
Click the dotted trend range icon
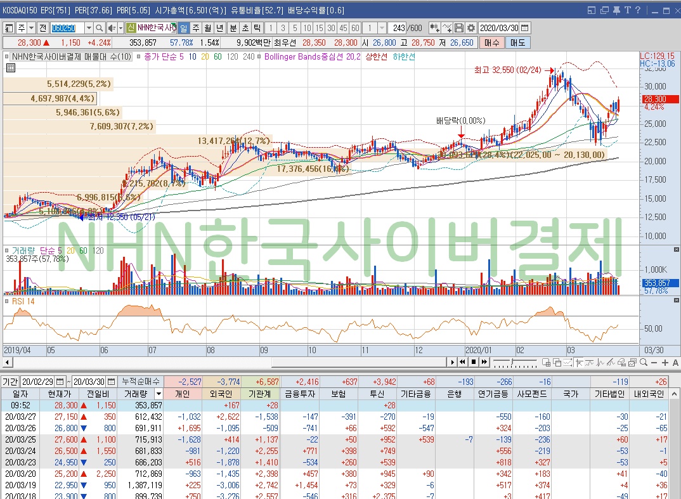click(x=567, y=363)
